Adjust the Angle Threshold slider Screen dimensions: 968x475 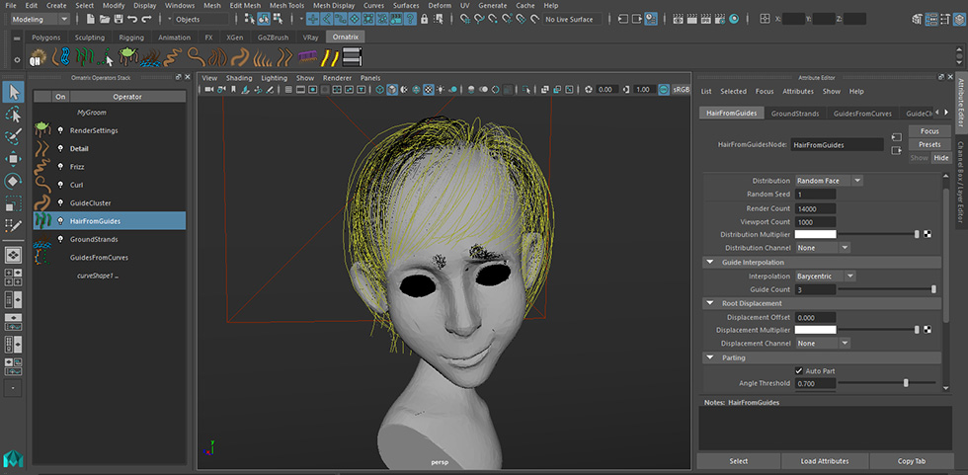(x=906, y=383)
